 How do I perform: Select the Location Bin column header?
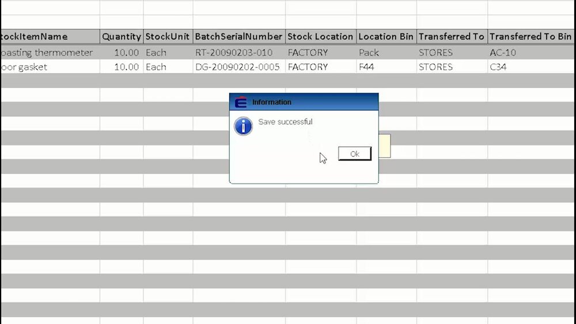[386, 37]
